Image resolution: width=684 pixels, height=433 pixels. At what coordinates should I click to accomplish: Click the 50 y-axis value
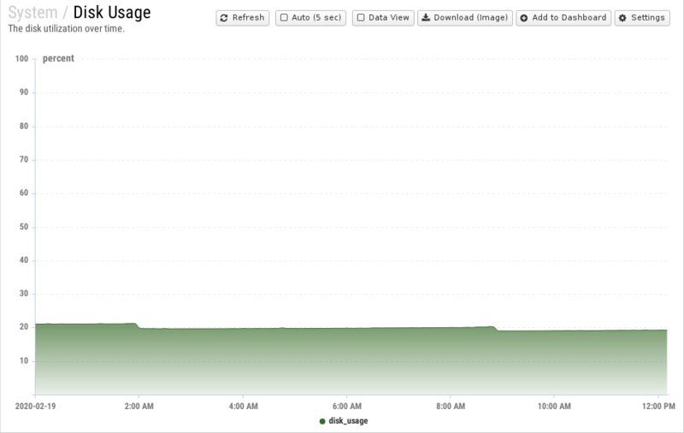click(24, 227)
